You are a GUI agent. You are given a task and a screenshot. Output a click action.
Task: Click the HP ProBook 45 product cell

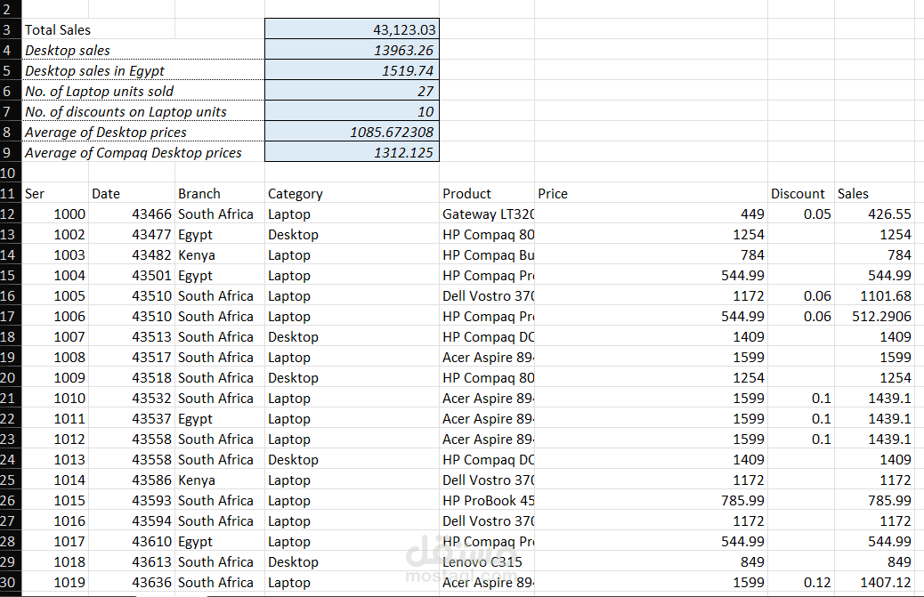coord(486,500)
